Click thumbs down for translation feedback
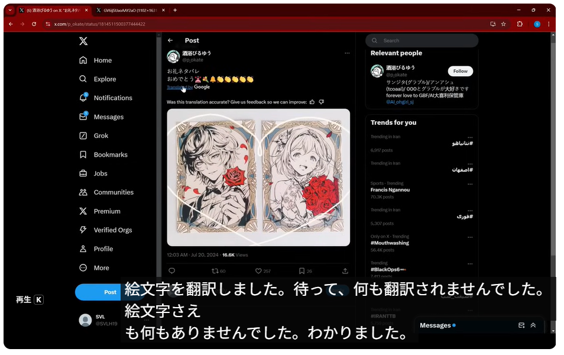This screenshot has width=564, height=355. point(322,102)
